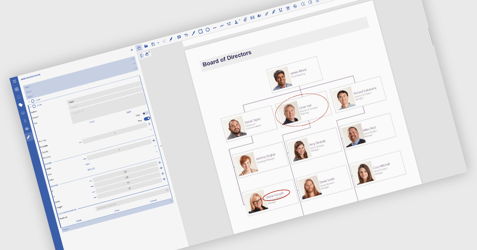Select the square annotation tool

200,32
